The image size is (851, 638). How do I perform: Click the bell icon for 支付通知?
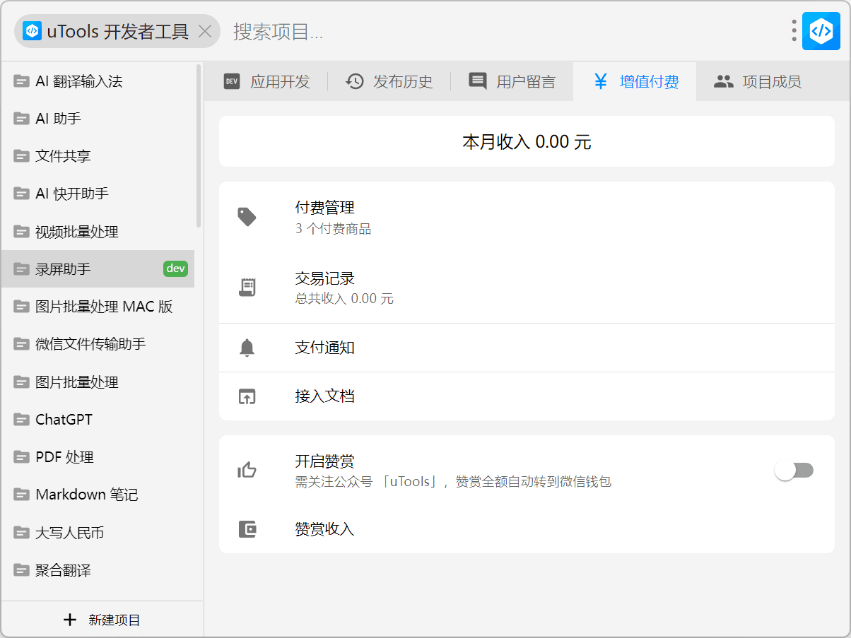247,348
